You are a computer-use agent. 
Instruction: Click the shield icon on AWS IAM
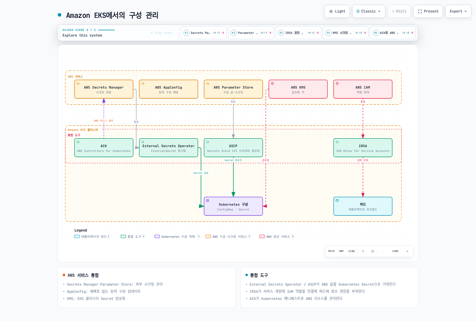[x=337, y=84]
